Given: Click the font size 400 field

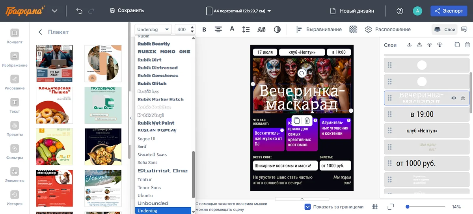Looking at the screenshot, I should point(182,29).
